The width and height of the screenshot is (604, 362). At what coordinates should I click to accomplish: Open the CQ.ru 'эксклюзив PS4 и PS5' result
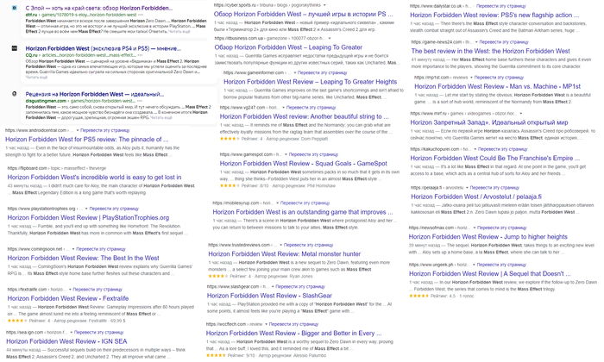(104, 48)
